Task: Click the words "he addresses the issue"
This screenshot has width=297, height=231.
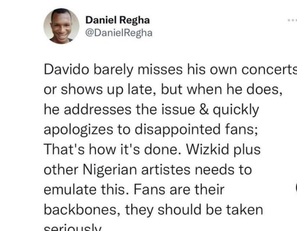Action: tap(119, 110)
